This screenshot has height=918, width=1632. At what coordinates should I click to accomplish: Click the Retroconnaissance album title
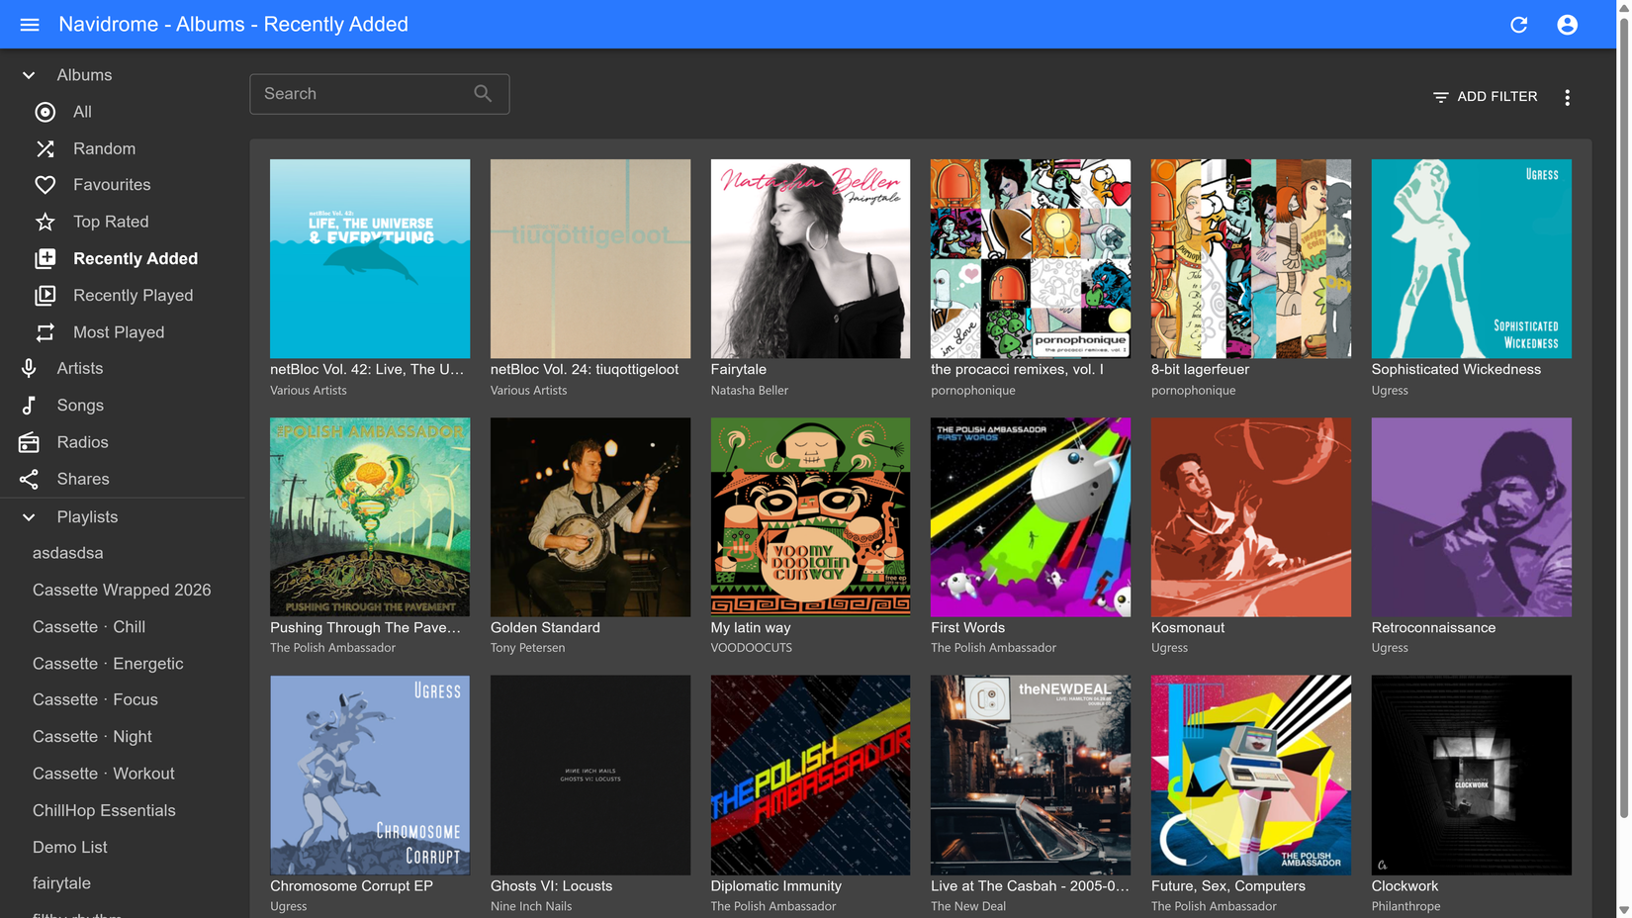pyautogui.click(x=1433, y=627)
